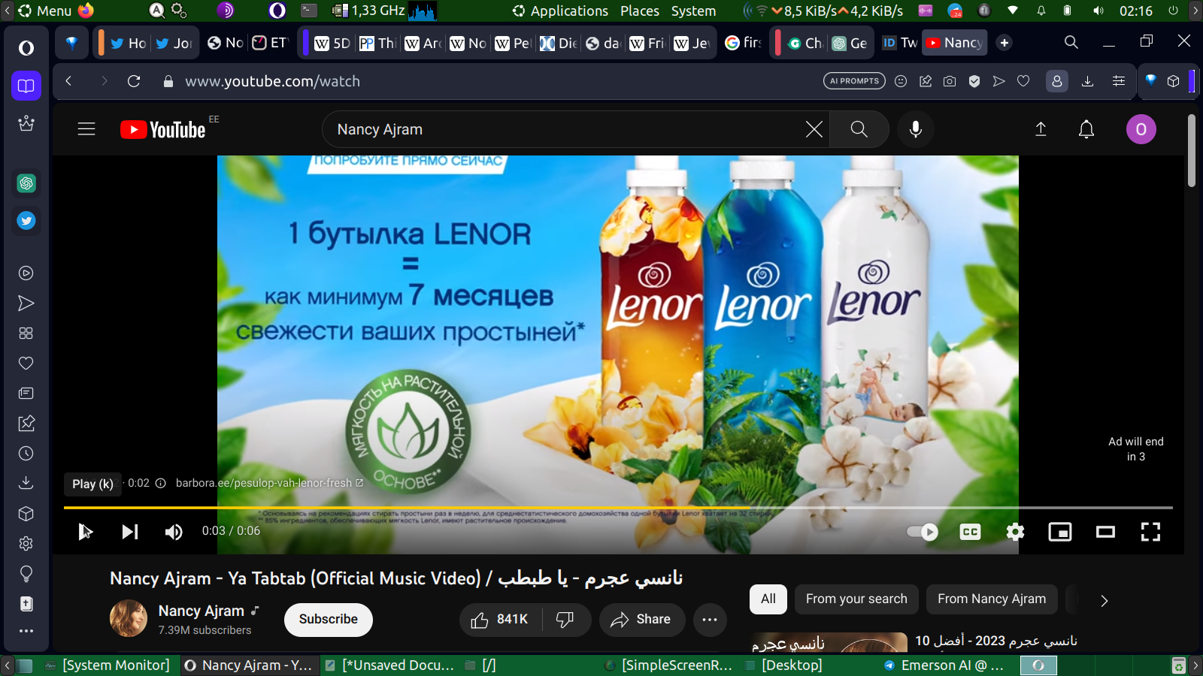1203x676 pixels.
Task: Enter full screen video mode
Action: tap(1150, 532)
